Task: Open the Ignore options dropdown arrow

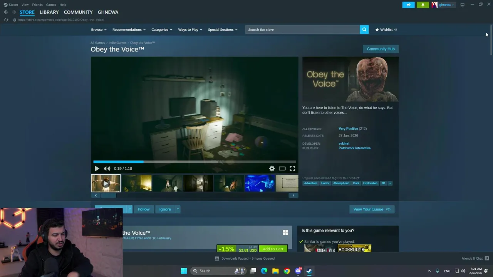Action: pyautogui.click(x=178, y=209)
